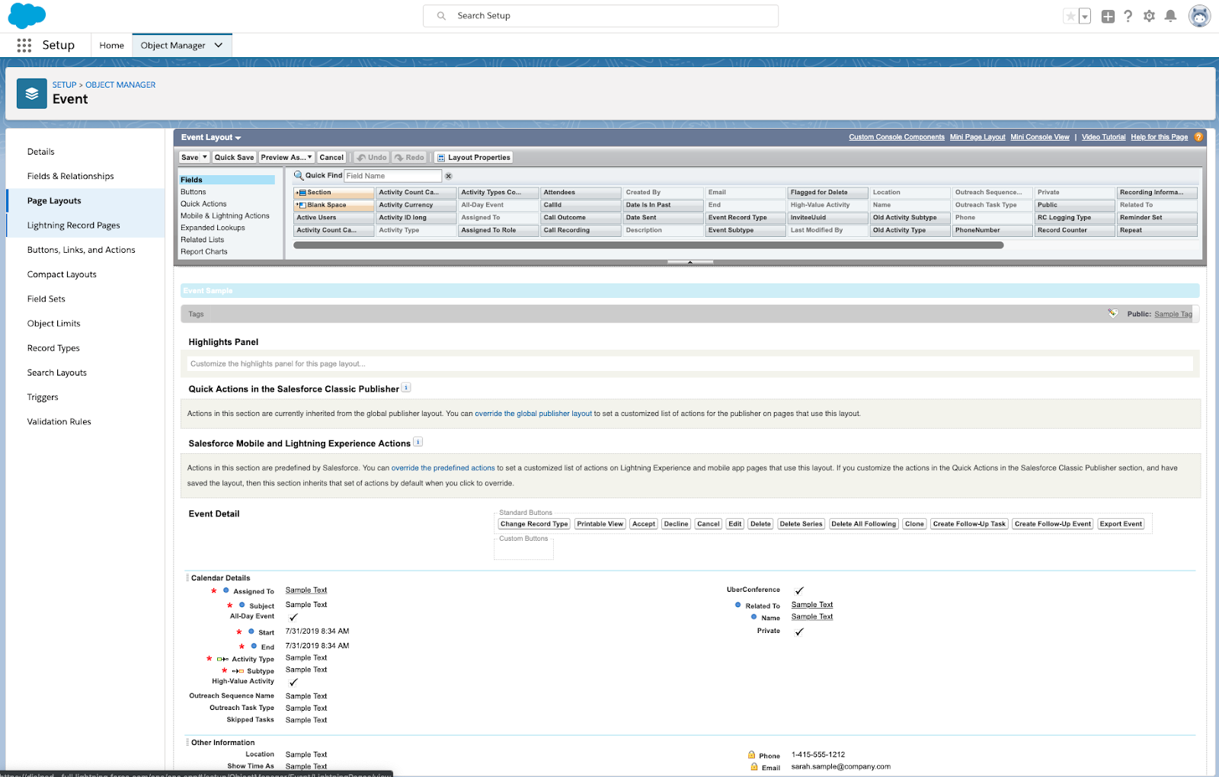Open the Preview As dropdown

click(x=286, y=158)
